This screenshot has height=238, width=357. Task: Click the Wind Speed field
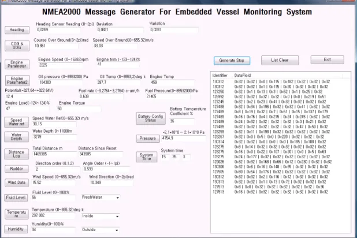(54, 183)
